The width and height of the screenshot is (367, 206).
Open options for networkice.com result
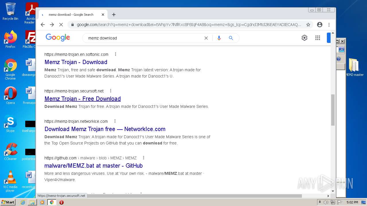click(x=115, y=121)
